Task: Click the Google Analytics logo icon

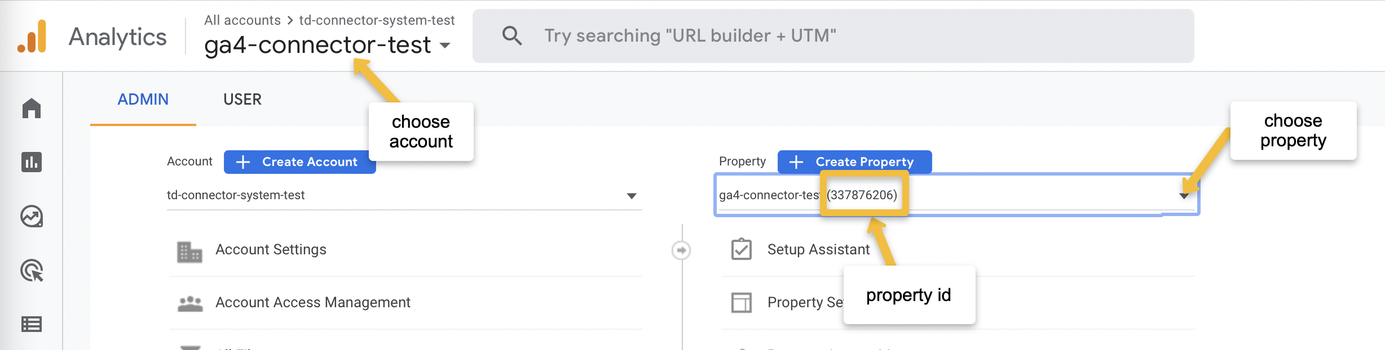Action: (32, 37)
